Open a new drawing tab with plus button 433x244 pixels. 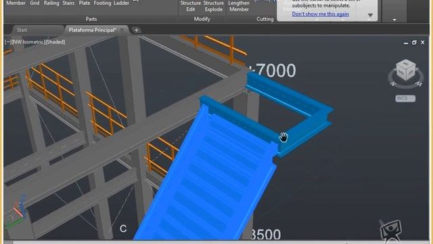tap(136, 30)
